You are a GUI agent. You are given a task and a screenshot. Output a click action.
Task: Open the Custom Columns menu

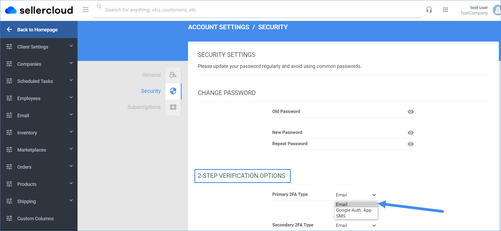tap(39, 218)
